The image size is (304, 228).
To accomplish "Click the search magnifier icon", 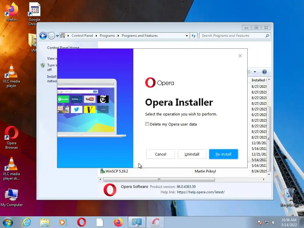I will pyautogui.click(x=267, y=36).
